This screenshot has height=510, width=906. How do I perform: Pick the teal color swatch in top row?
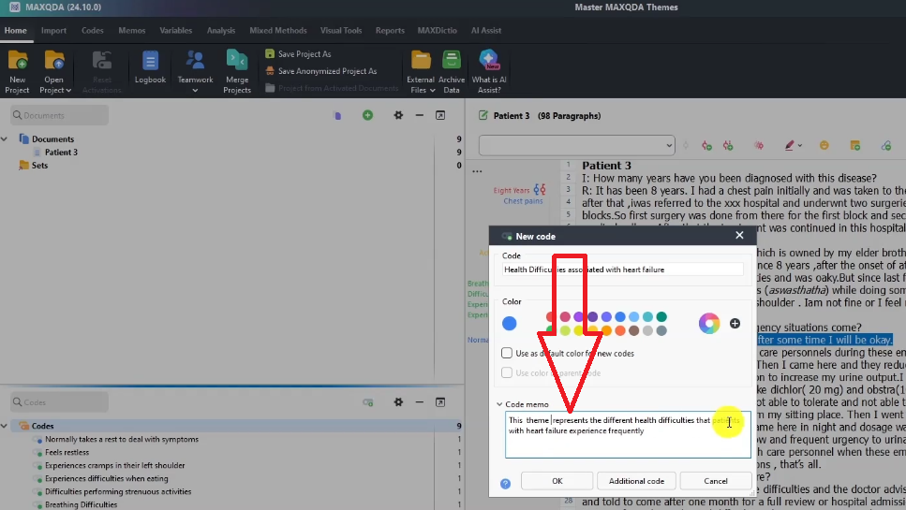click(661, 317)
